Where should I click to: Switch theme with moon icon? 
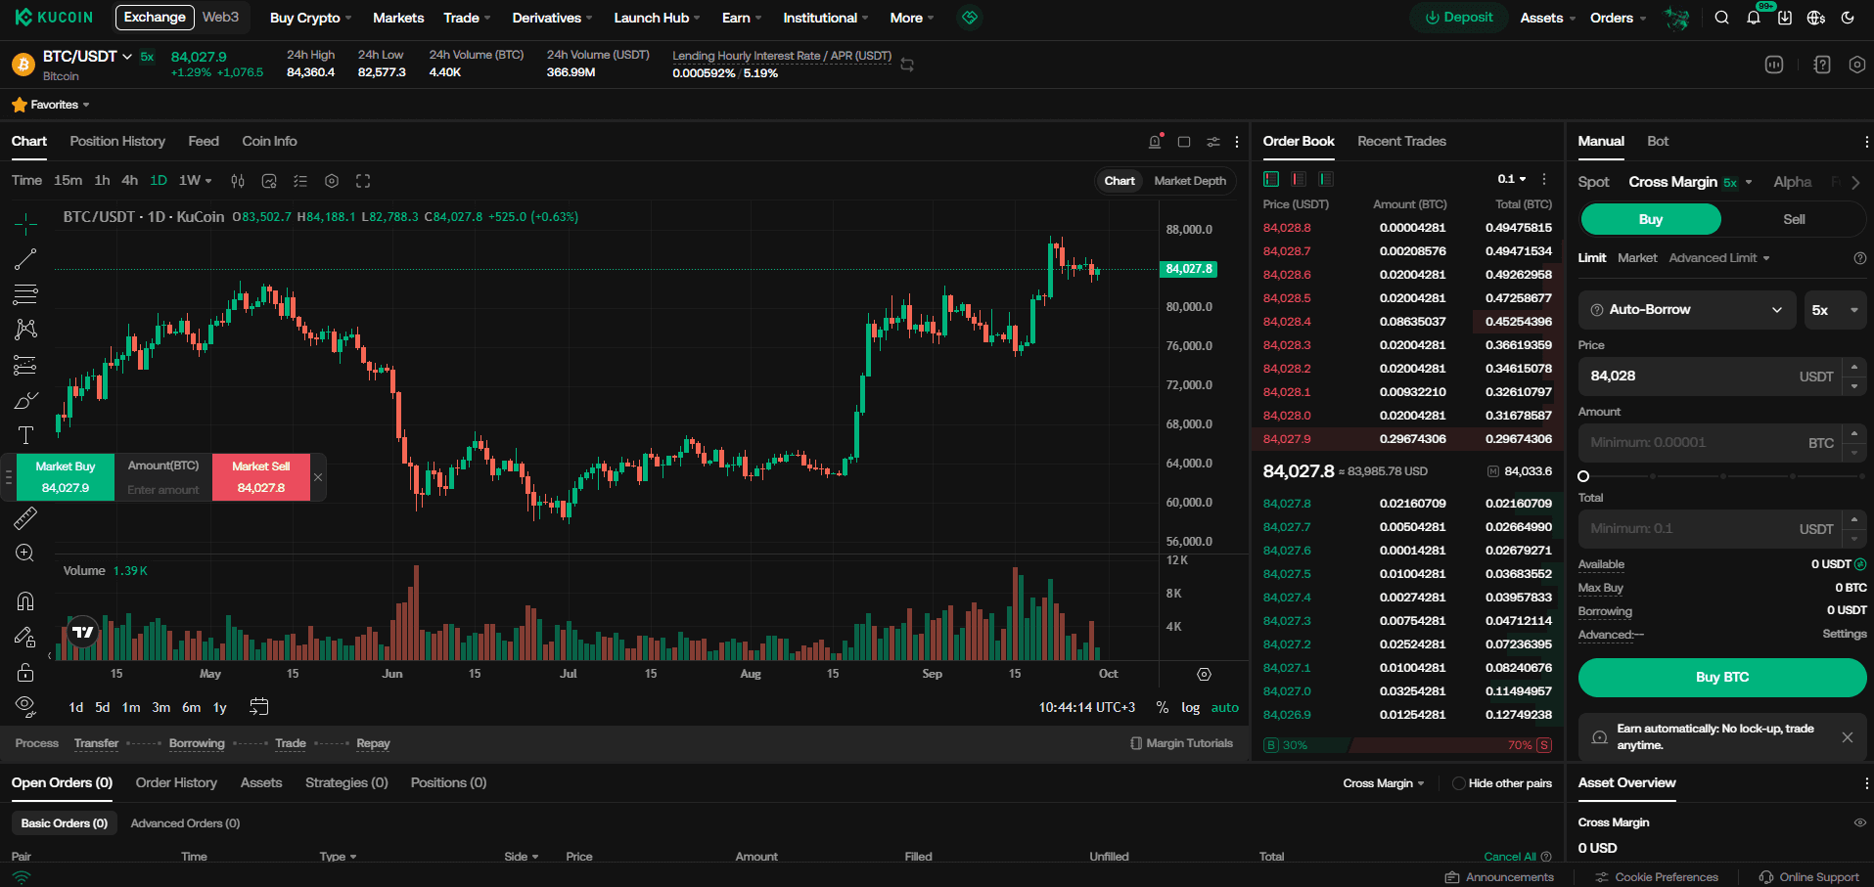coord(1848,18)
